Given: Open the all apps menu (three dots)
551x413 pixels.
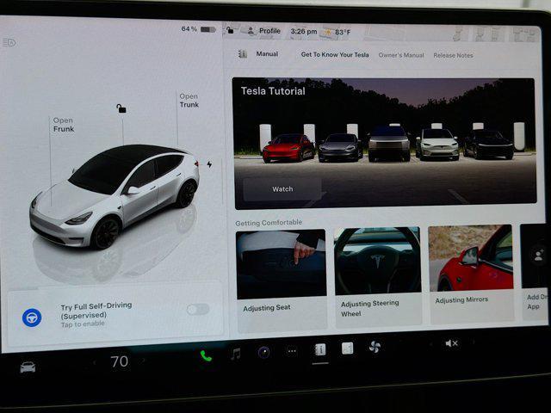Looking at the screenshot, I should click(x=292, y=351).
